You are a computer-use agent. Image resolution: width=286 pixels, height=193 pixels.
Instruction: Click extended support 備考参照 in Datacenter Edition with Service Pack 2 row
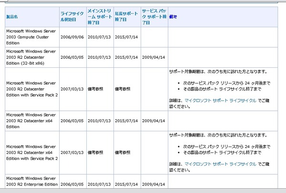pyautogui.click(x=123, y=89)
